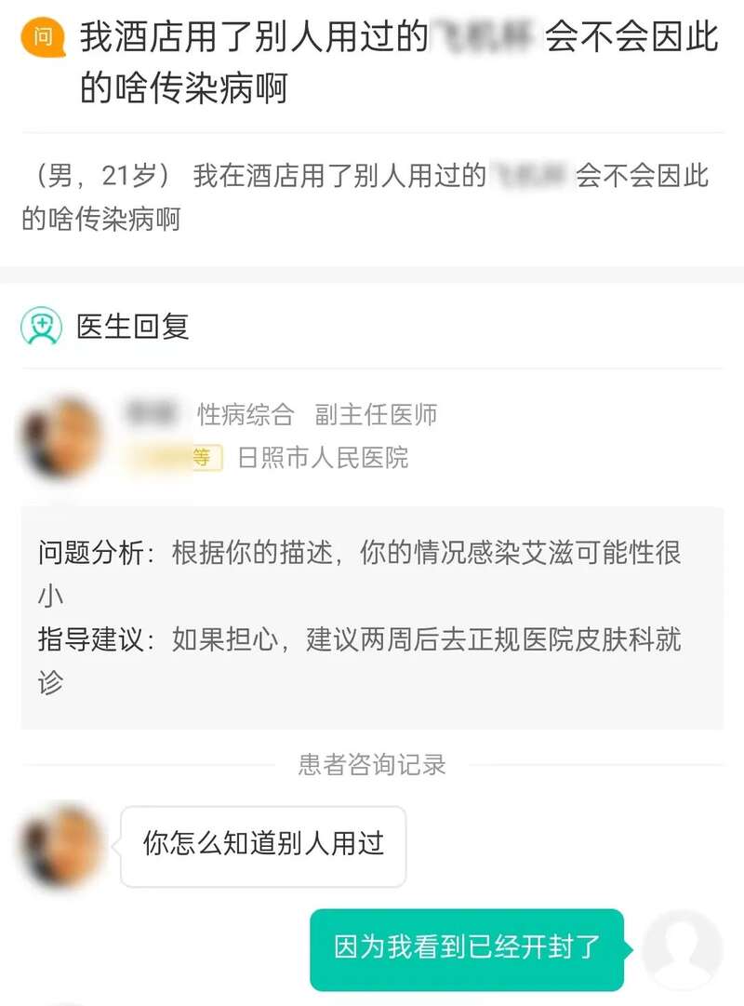Image resolution: width=744 pixels, height=1006 pixels.
Task: Select the question description paragraph
Action: [x=365, y=197]
